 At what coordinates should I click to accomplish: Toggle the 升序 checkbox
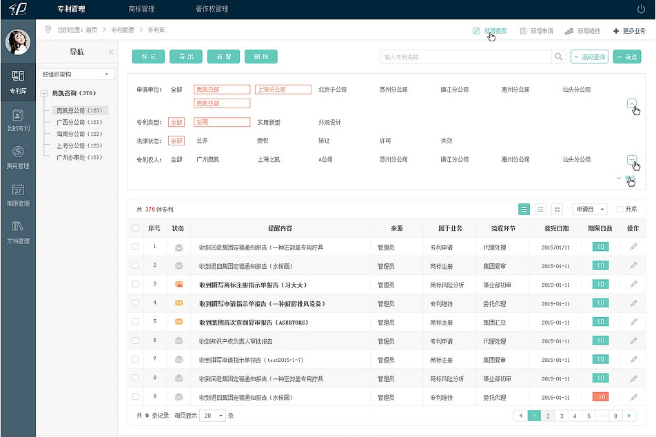pyautogui.click(x=620, y=210)
